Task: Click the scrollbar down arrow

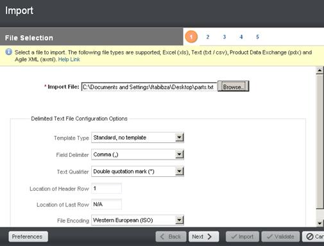Action: click(320, 223)
